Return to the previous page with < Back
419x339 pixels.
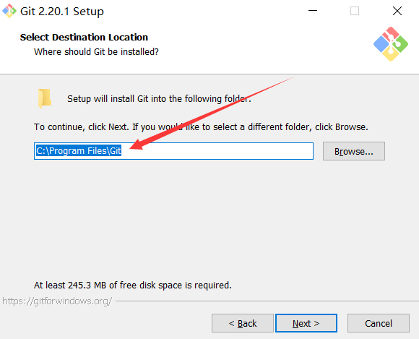point(243,323)
